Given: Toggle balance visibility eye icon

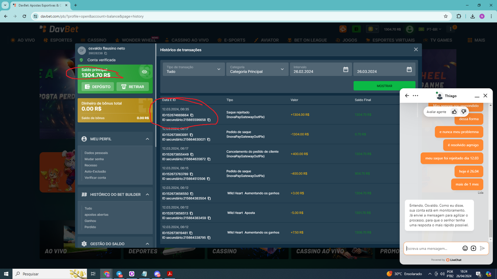Looking at the screenshot, I should 144,72.
